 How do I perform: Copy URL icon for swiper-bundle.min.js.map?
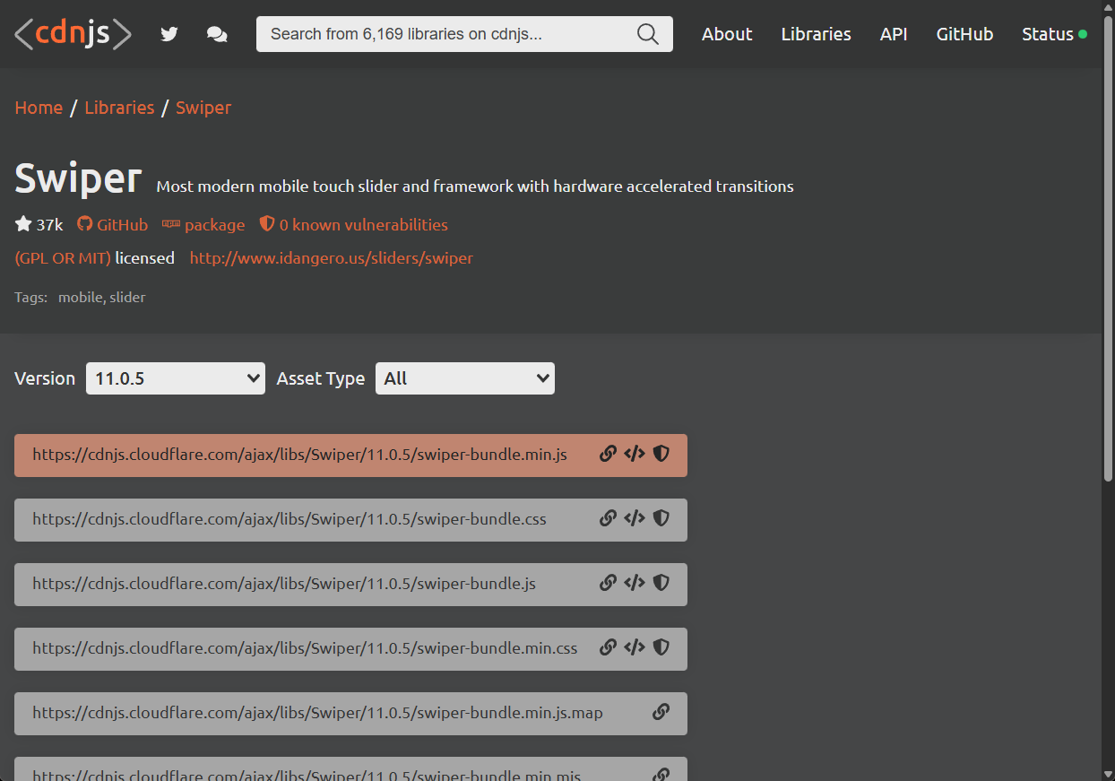[x=661, y=712]
